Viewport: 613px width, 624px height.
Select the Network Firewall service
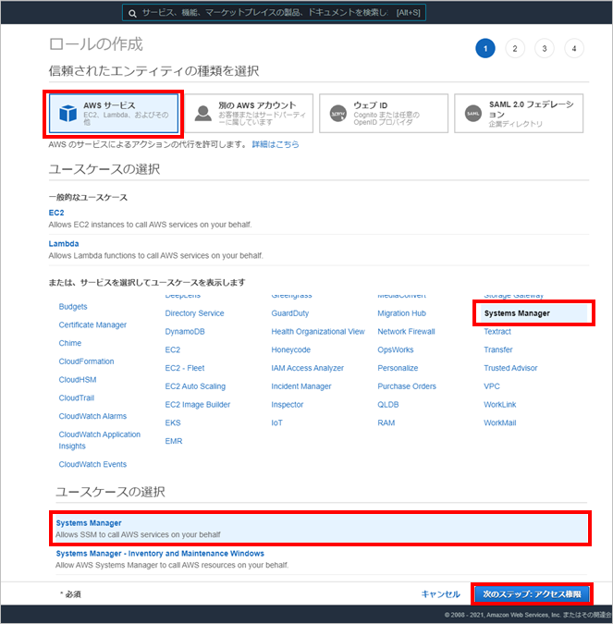[x=407, y=332]
